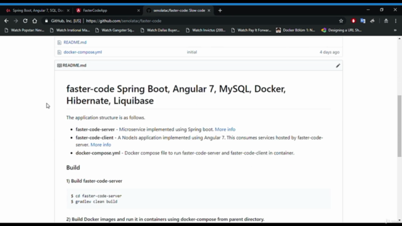Viewport: 402px width, 226px height.
Task: Close the Spring Boot, Angular 7 tab
Action: point(68,11)
